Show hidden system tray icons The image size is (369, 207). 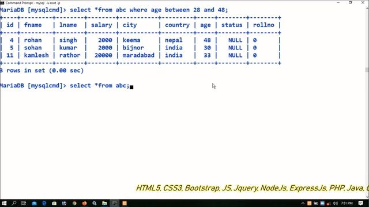click(x=303, y=203)
